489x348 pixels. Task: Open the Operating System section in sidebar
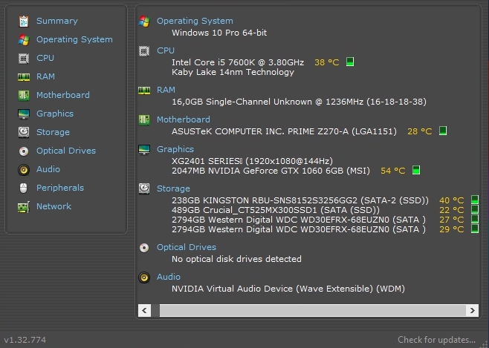pyautogui.click(x=74, y=39)
